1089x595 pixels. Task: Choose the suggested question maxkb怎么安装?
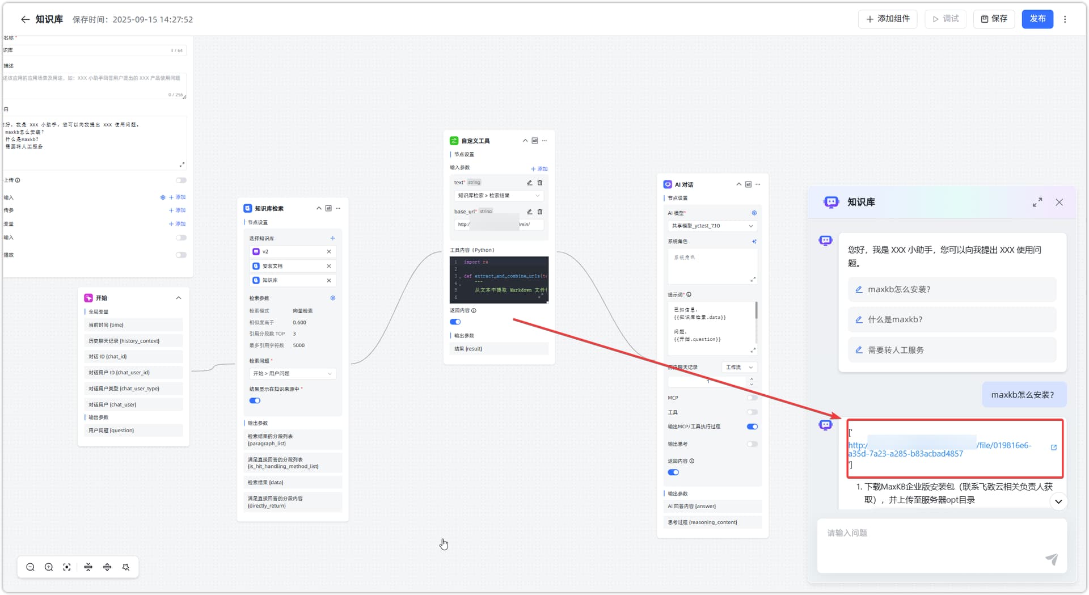click(x=952, y=289)
